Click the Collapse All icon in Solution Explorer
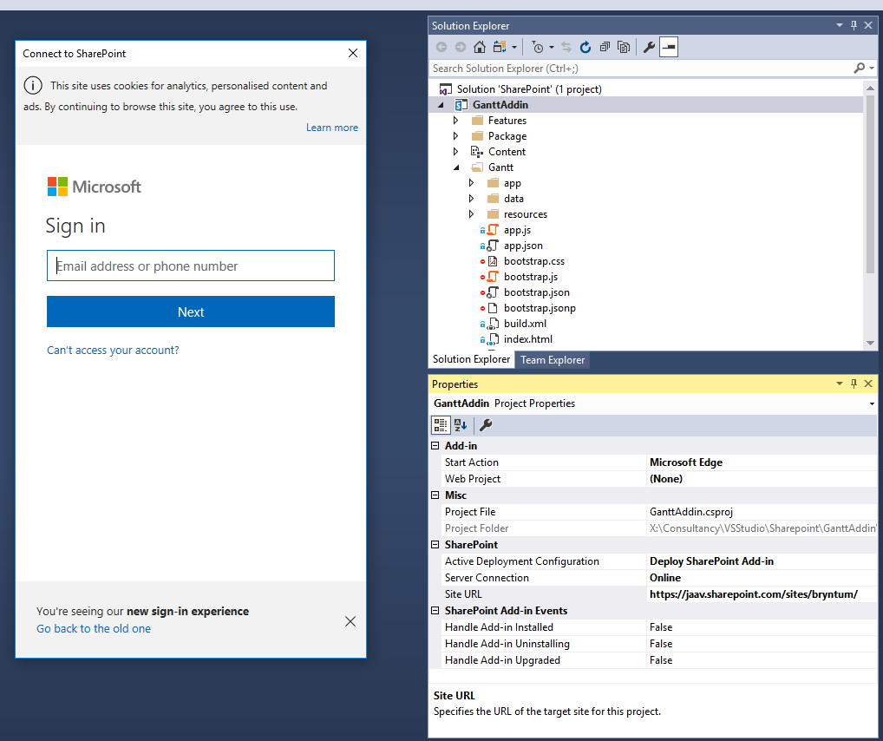Screen dimensions: 883x741 tap(605, 48)
